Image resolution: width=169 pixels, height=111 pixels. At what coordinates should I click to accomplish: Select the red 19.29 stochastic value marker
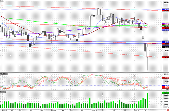tap(165, 87)
